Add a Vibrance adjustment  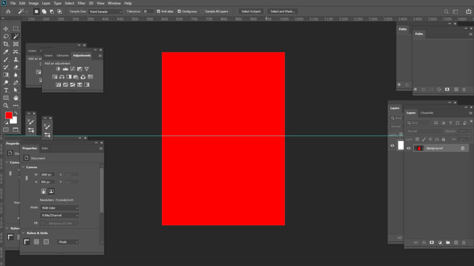click(87, 69)
